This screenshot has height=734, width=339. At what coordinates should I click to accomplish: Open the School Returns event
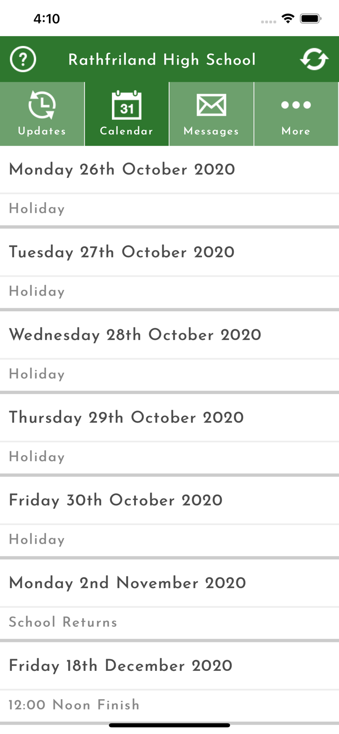coord(63,622)
